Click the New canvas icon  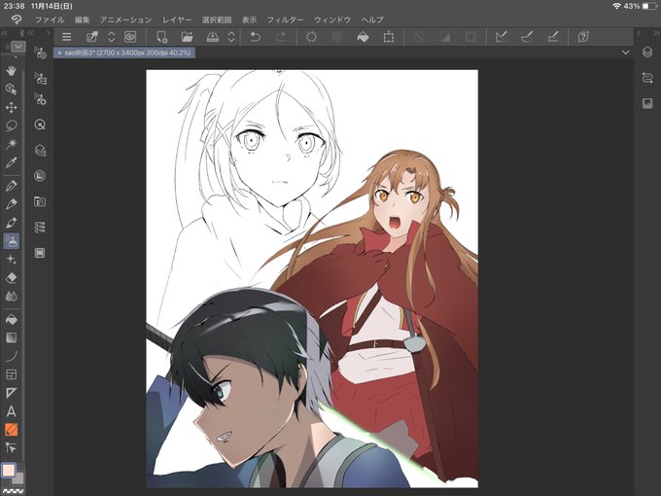point(162,37)
